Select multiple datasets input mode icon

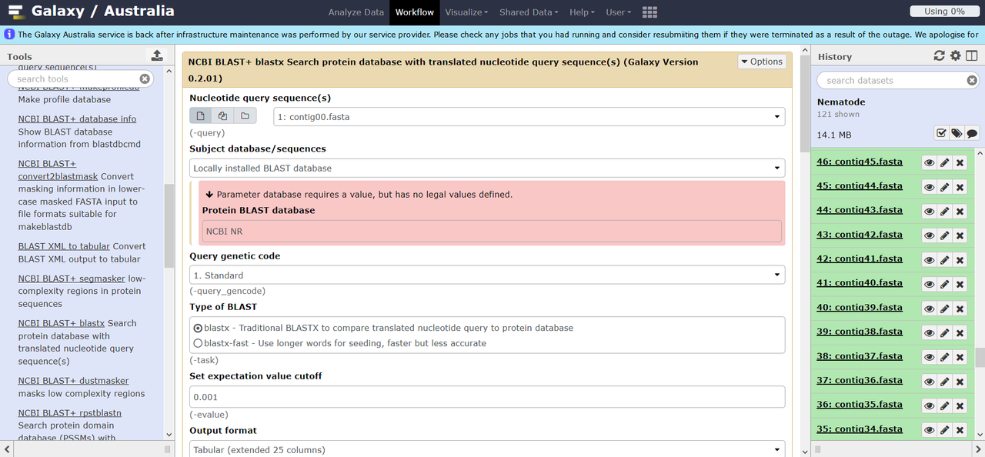click(222, 116)
